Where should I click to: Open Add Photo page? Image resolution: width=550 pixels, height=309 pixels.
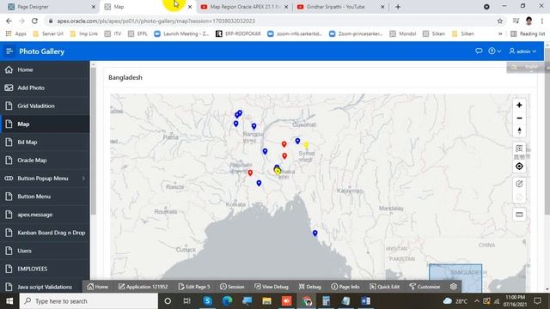click(45, 88)
